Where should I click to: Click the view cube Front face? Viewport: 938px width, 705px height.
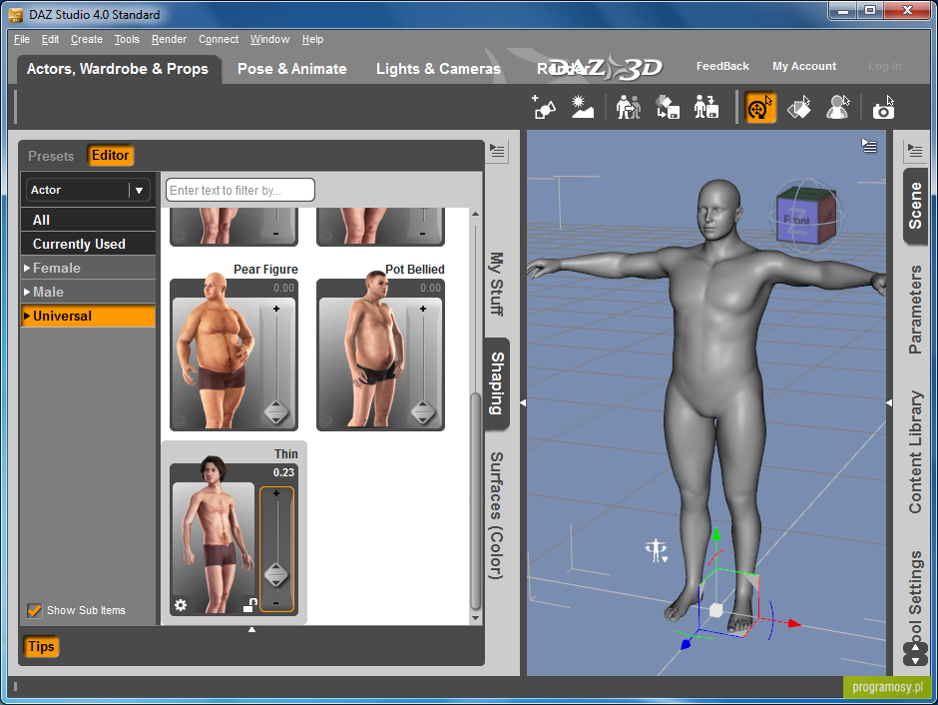(x=796, y=221)
